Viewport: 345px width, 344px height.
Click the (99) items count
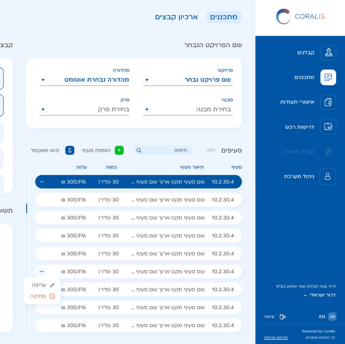211,150
